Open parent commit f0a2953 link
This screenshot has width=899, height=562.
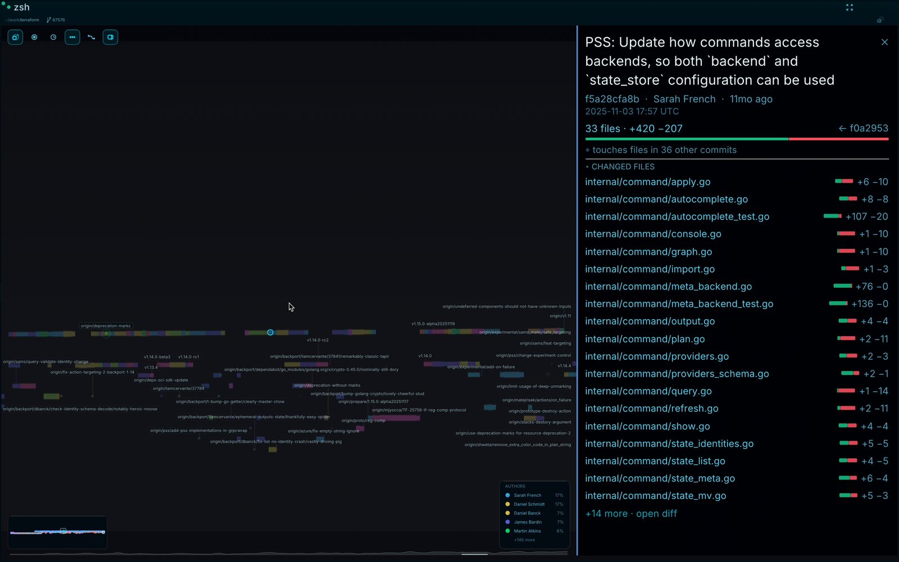click(x=864, y=128)
